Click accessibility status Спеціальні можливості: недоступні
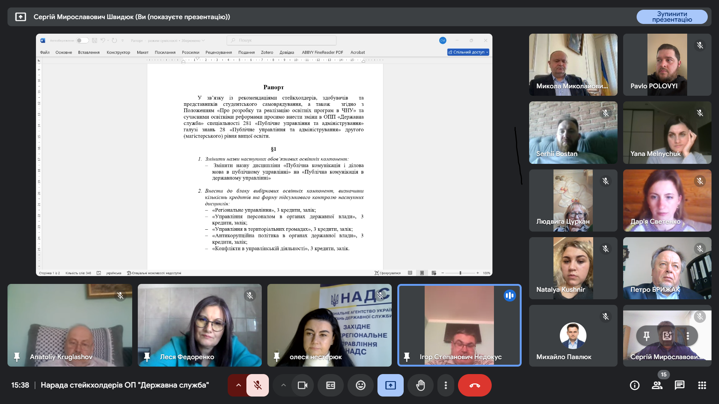719x404 pixels. click(x=154, y=273)
